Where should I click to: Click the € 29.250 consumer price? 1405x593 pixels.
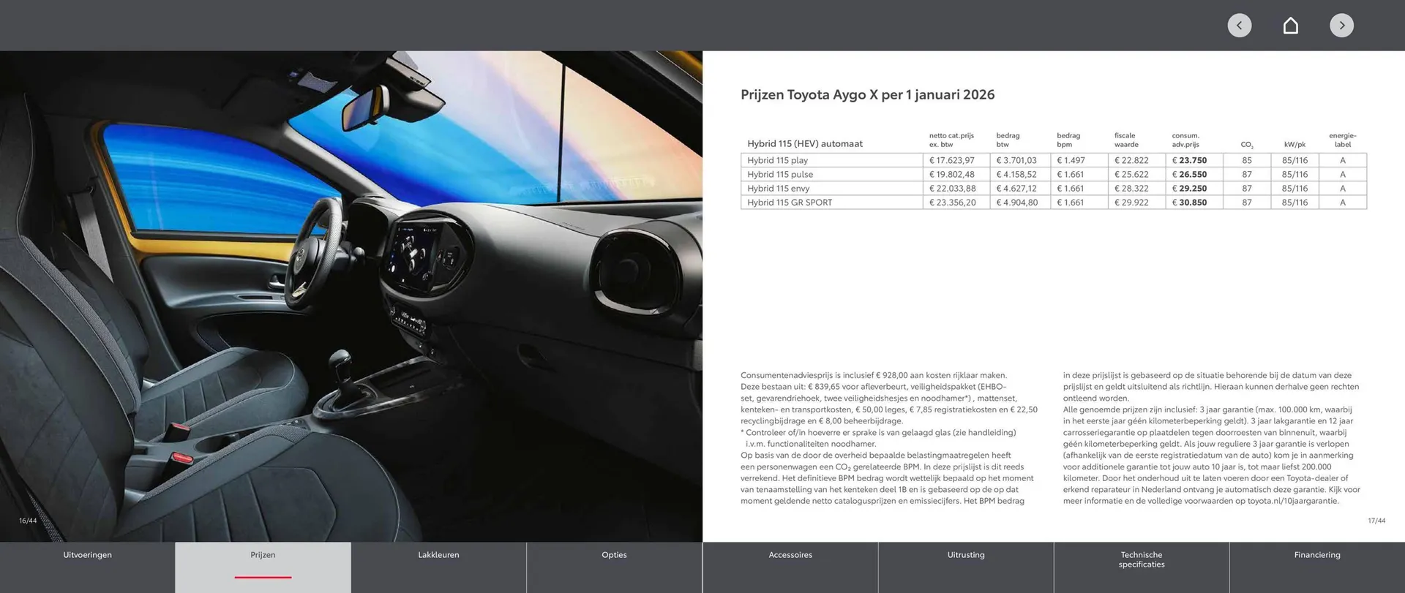pos(1189,188)
